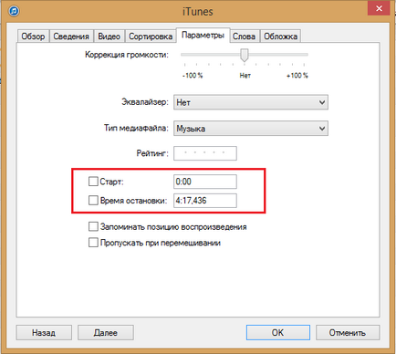The image size is (396, 354).
Task: Click the Параметры tab
Action: 203,36
